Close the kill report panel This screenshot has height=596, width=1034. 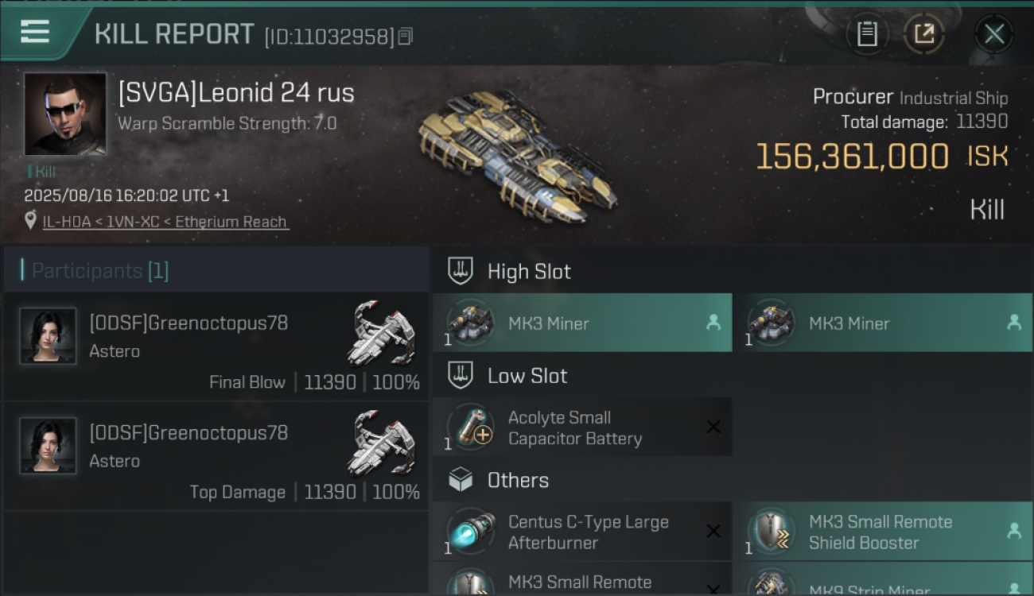click(994, 34)
